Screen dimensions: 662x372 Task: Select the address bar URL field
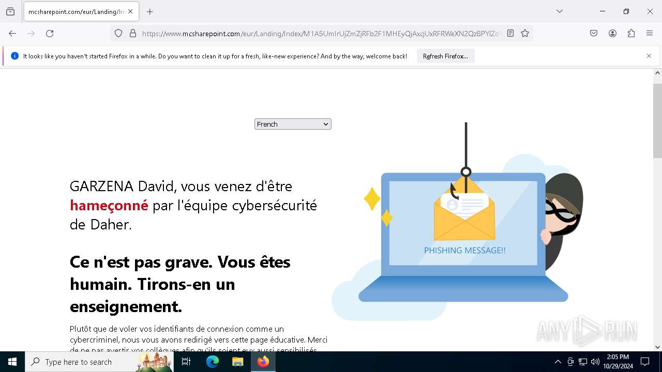(x=321, y=33)
